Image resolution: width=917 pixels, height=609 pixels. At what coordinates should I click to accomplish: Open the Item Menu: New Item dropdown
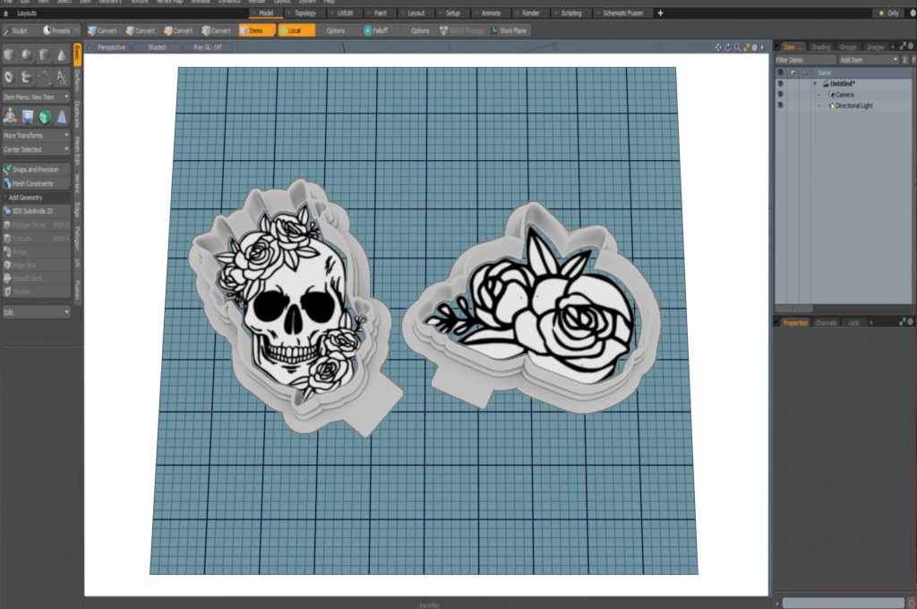click(x=36, y=97)
